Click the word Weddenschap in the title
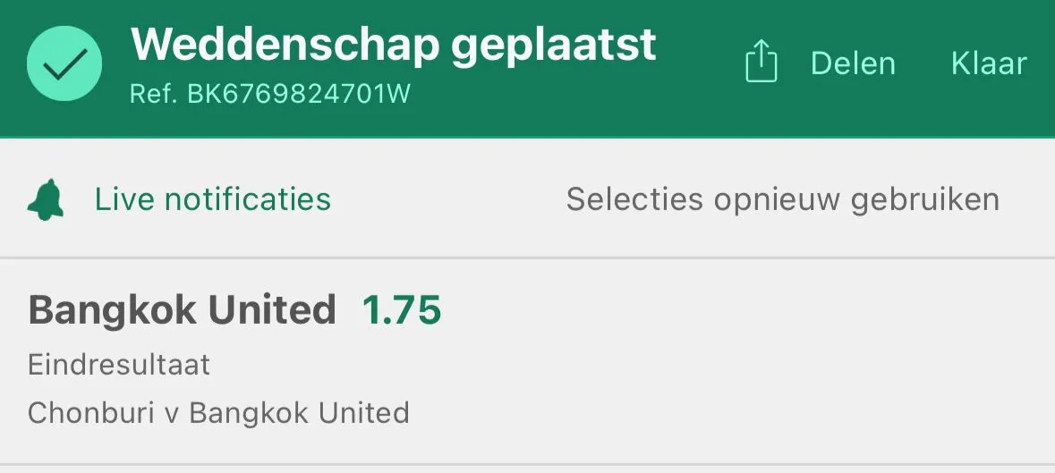The image size is (1055, 473). [x=285, y=45]
